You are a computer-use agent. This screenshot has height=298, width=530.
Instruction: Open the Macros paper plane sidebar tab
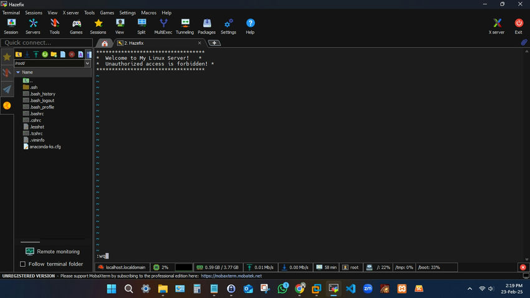(x=7, y=89)
